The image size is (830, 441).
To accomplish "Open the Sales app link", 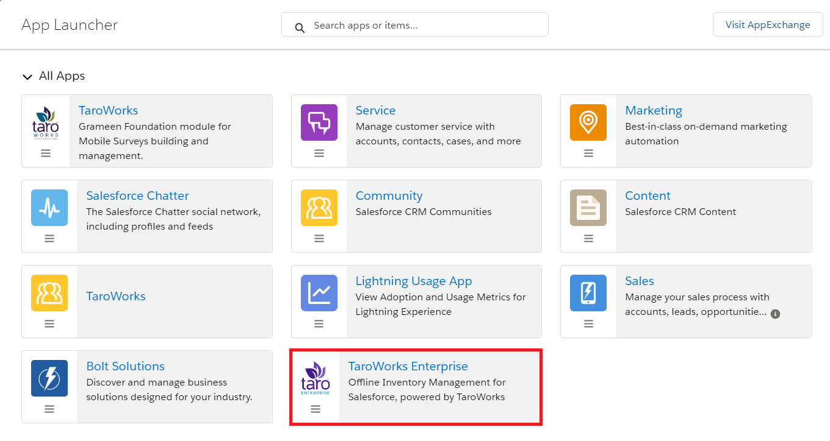I will [640, 281].
